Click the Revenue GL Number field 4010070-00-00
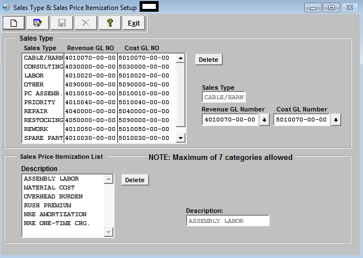Screen dimensions: 363x258 [230, 120]
